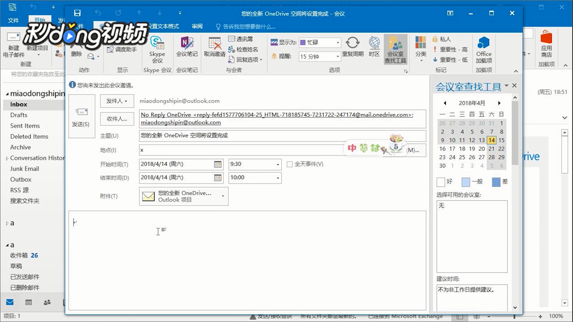Open the end date calendar picker
The height and width of the screenshot is (322, 573).
tap(218, 178)
